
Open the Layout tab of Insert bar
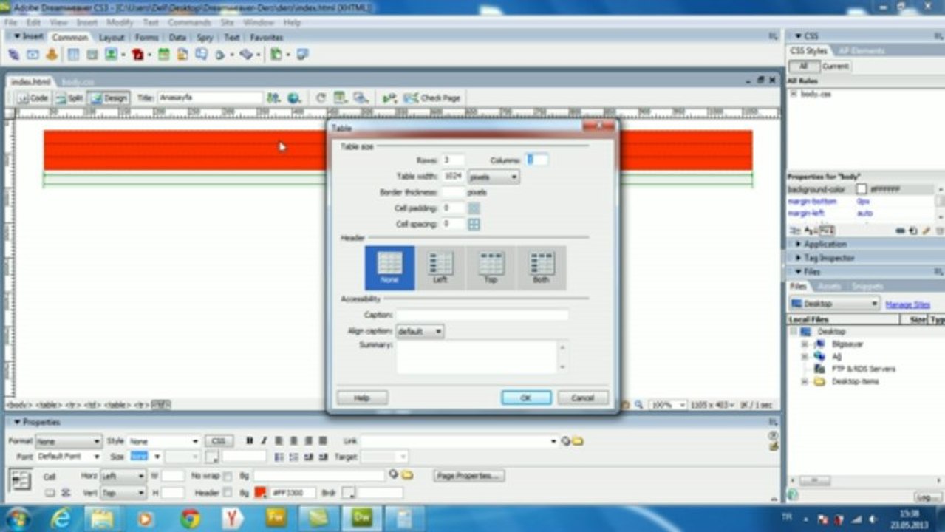coord(112,37)
